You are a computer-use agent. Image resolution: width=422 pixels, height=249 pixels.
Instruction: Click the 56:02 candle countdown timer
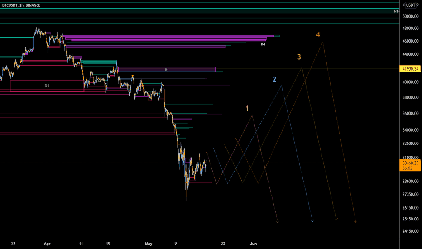407,168
